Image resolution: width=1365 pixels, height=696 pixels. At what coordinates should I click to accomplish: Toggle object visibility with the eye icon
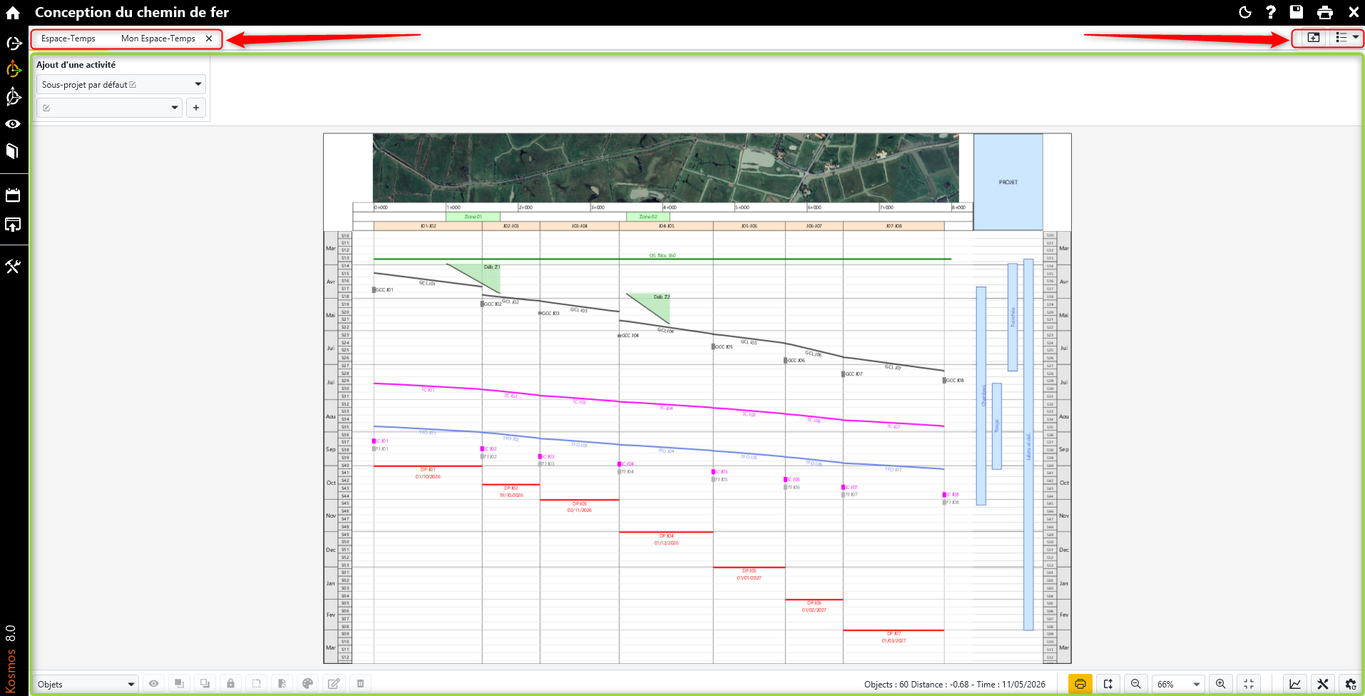tap(153, 684)
